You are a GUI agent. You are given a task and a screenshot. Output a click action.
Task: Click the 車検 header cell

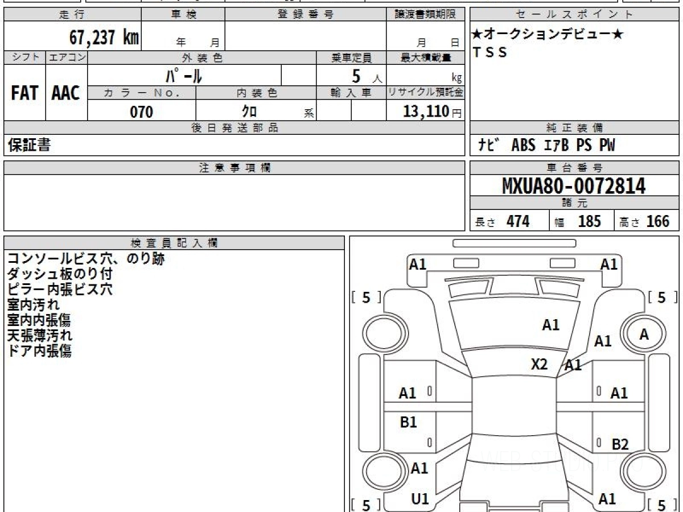[183, 15]
